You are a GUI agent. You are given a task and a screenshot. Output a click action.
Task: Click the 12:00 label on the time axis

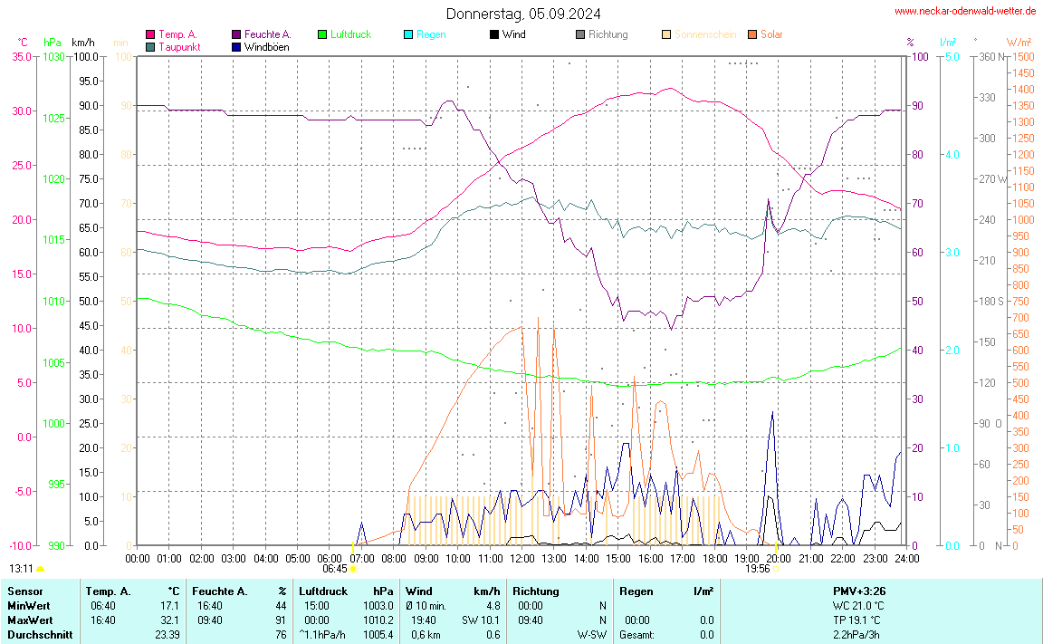coord(522,559)
